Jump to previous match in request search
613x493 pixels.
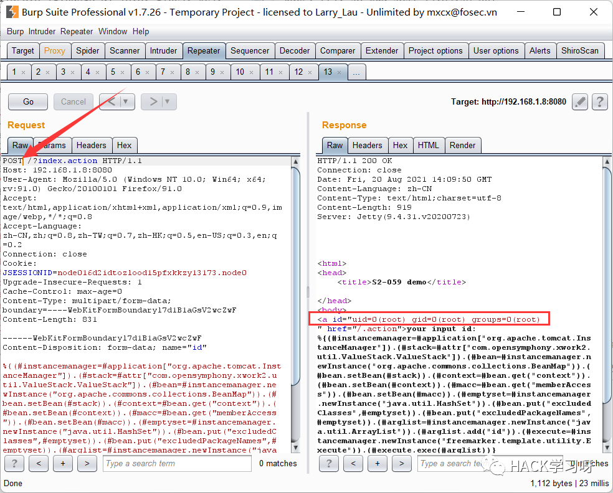pyautogui.click(x=39, y=464)
